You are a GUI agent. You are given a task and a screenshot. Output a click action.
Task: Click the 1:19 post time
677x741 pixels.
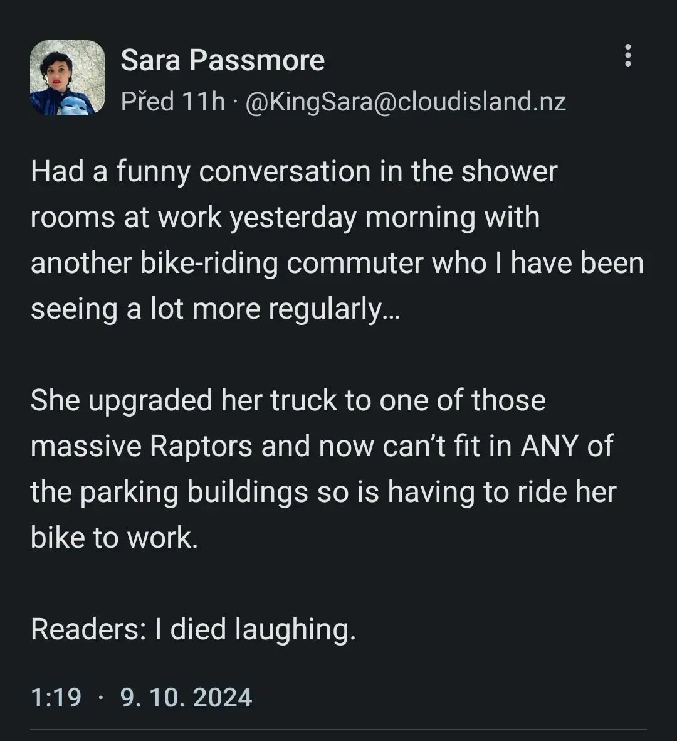(x=56, y=697)
